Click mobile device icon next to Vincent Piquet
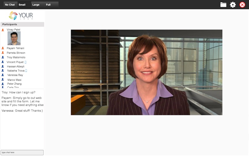The image size is (249, 156). tap(25, 62)
